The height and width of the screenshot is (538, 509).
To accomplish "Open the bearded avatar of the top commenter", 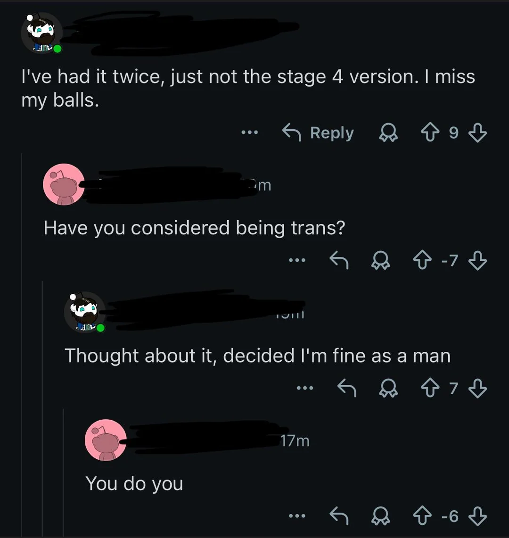I will [42, 33].
